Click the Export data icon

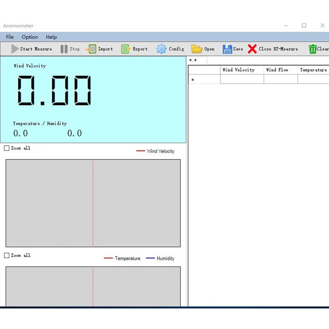pyautogui.click(x=125, y=49)
